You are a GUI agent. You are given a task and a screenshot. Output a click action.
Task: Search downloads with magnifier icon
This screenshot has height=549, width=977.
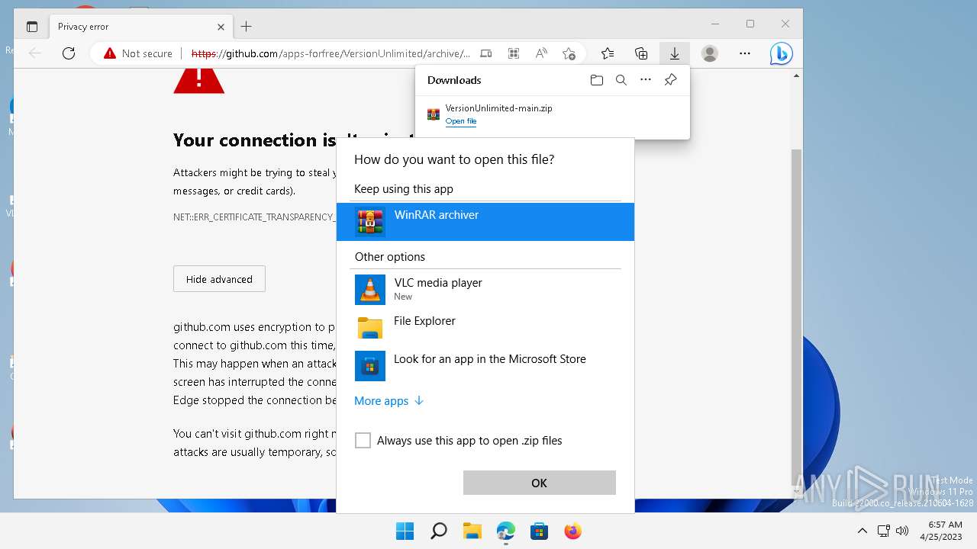pyautogui.click(x=621, y=80)
